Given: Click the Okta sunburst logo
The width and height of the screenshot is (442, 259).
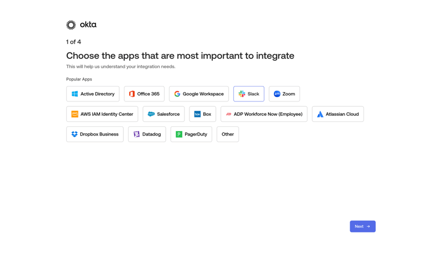Looking at the screenshot, I should click(71, 25).
